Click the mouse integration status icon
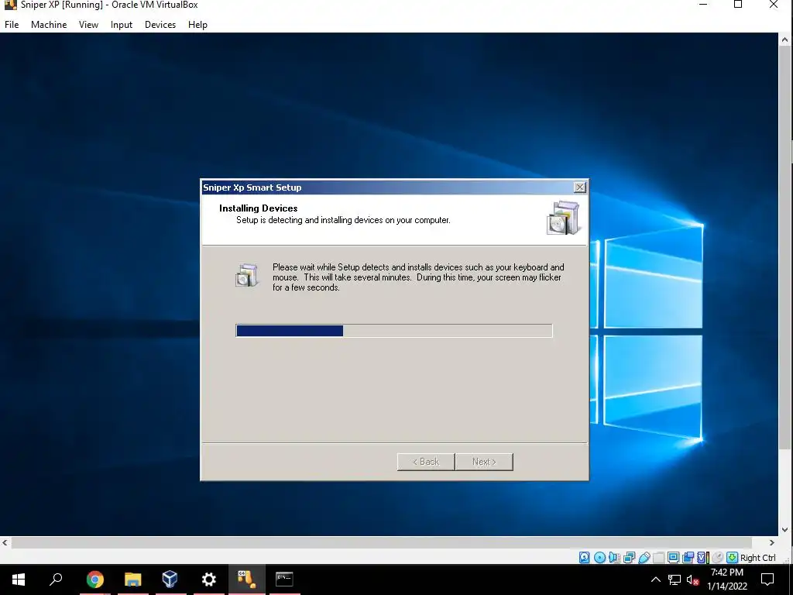This screenshot has width=793, height=595. tap(717, 558)
